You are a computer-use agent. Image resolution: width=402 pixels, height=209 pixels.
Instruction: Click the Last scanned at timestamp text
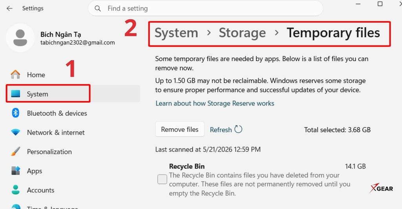(x=208, y=149)
